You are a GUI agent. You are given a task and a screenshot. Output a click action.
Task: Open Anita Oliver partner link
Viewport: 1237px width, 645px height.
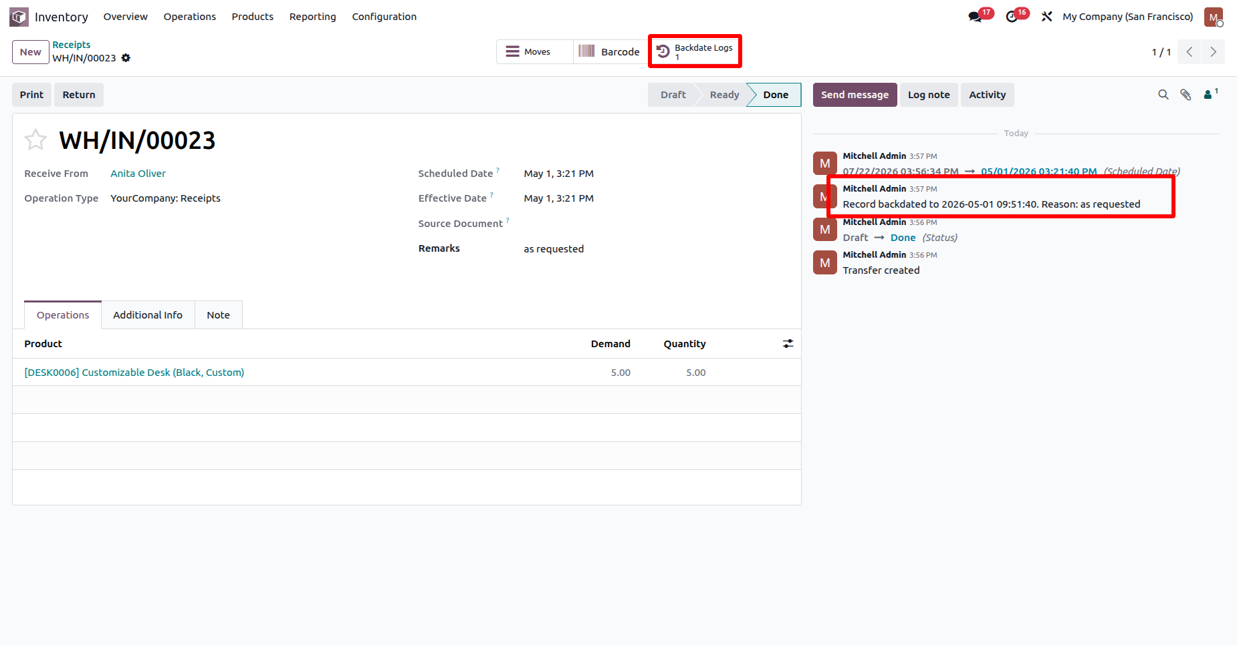click(x=138, y=174)
